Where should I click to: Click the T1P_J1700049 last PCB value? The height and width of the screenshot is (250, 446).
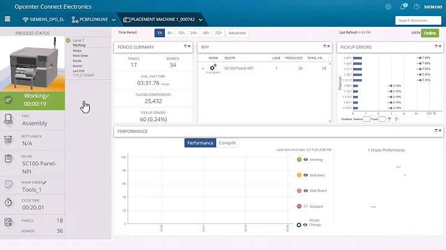pos(84,75)
